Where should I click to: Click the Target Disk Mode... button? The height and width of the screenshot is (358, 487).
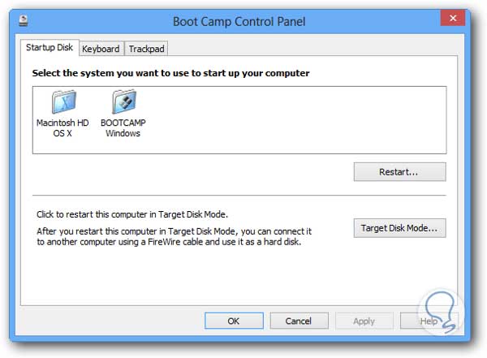coord(399,228)
